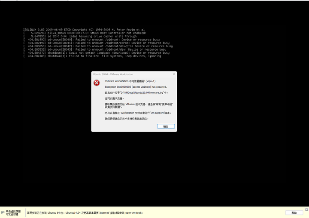The image size is (309, 218).
Task: Click the "我们将根据您的技术支持权利做出回应" line
Action: [x=127, y=119]
